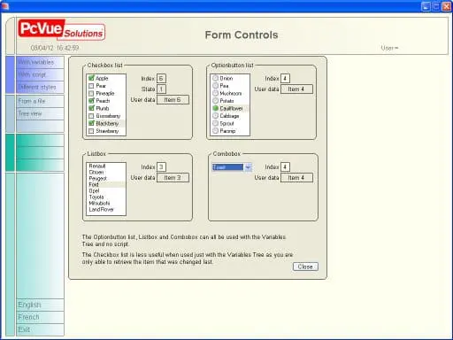Image resolution: width=453 pixels, height=340 pixels.
Task: Untick the Peach checkbox
Action: (91, 101)
